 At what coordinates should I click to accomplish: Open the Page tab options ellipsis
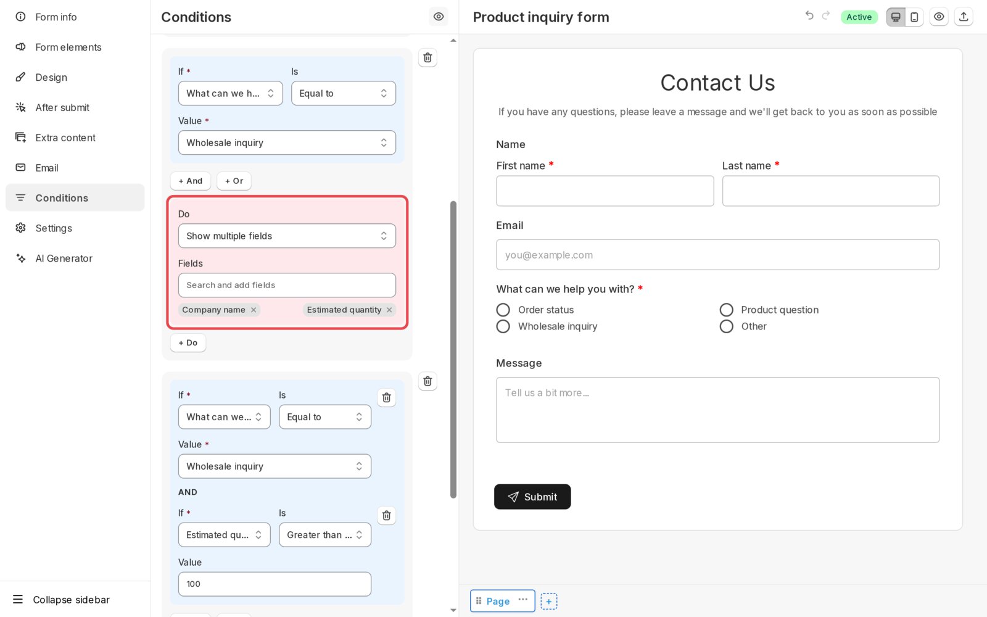coord(523,600)
